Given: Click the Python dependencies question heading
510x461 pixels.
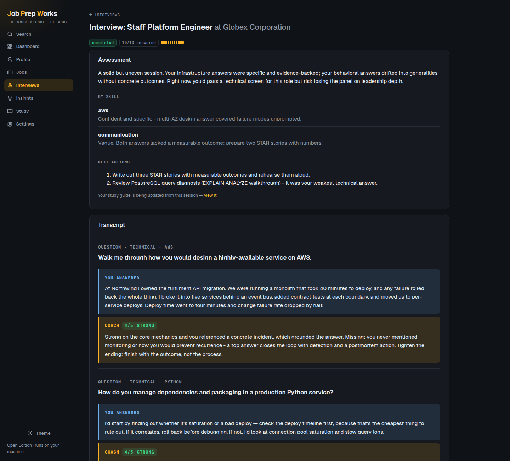Looking at the screenshot, I should coord(216,392).
